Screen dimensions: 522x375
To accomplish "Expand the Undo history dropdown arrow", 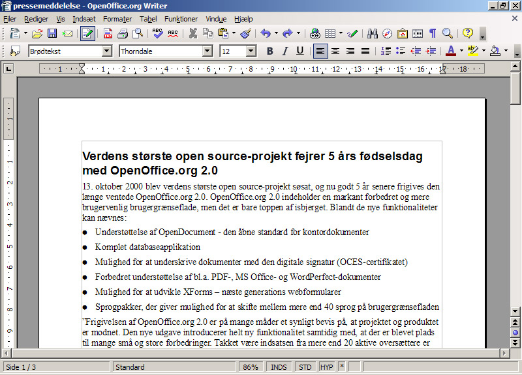I will point(276,34).
